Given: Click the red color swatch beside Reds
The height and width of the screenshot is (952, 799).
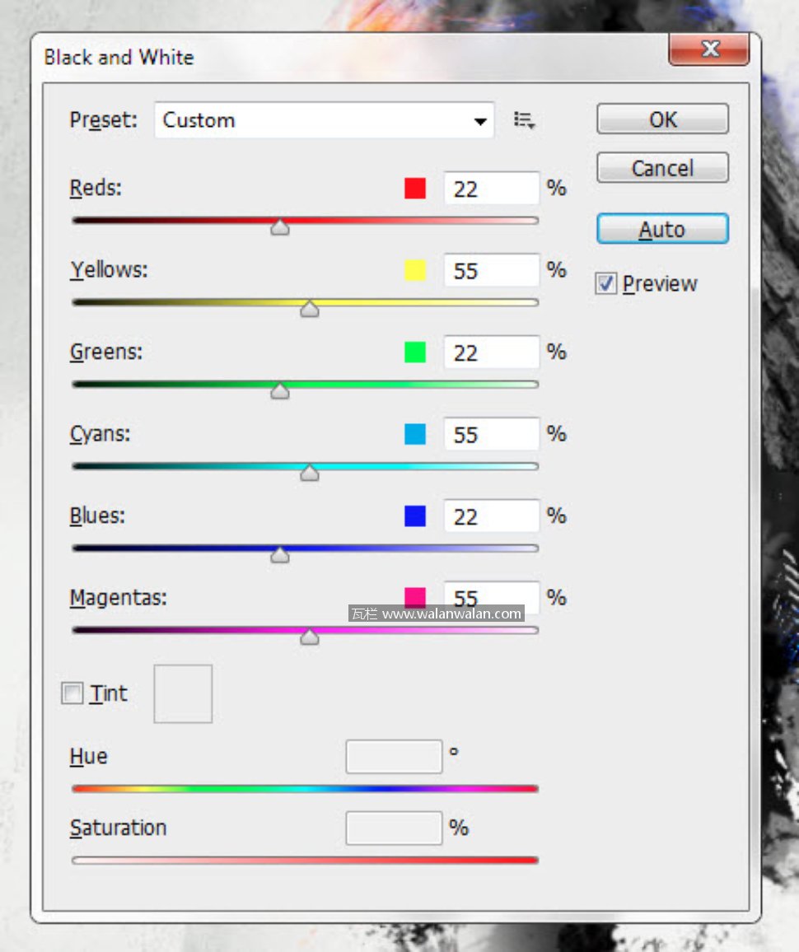Looking at the screenshot, I should [x=415, y=189].
